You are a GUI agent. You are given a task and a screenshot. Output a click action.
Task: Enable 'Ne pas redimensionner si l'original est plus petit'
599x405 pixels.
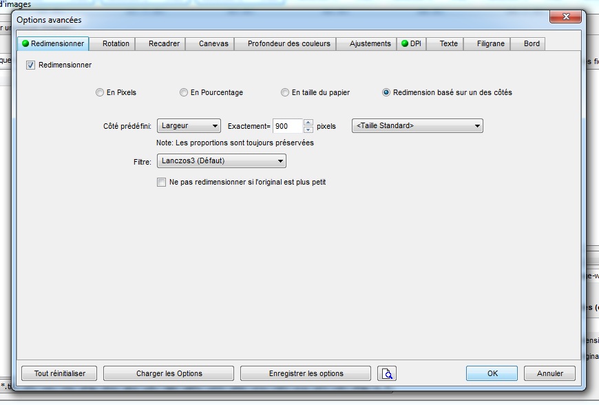point(162,183)
